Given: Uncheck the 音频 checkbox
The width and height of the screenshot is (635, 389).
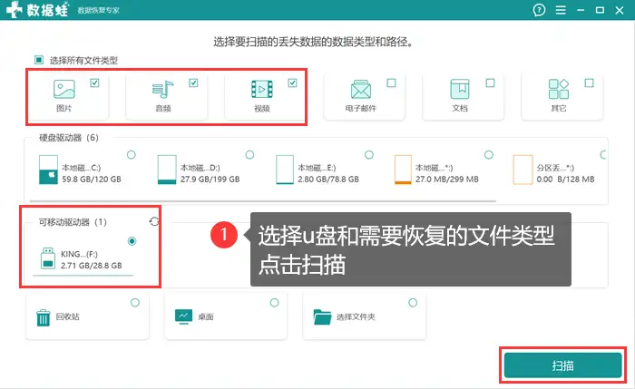Looking at the screenshot, I should [x=193, y=83].
